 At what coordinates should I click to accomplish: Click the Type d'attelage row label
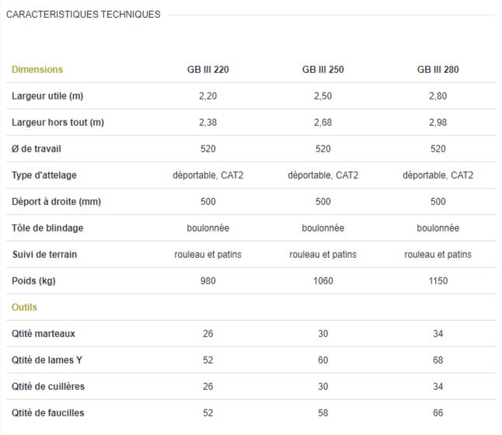(44, 175)
